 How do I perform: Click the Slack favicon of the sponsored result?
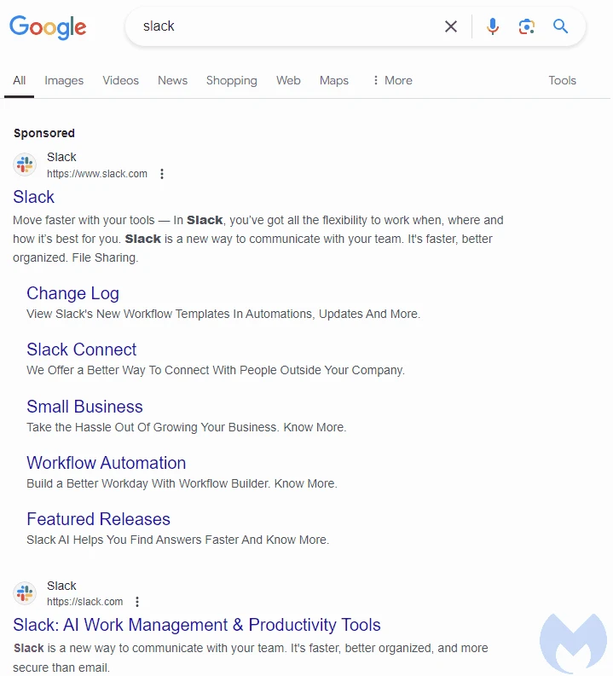25,165
